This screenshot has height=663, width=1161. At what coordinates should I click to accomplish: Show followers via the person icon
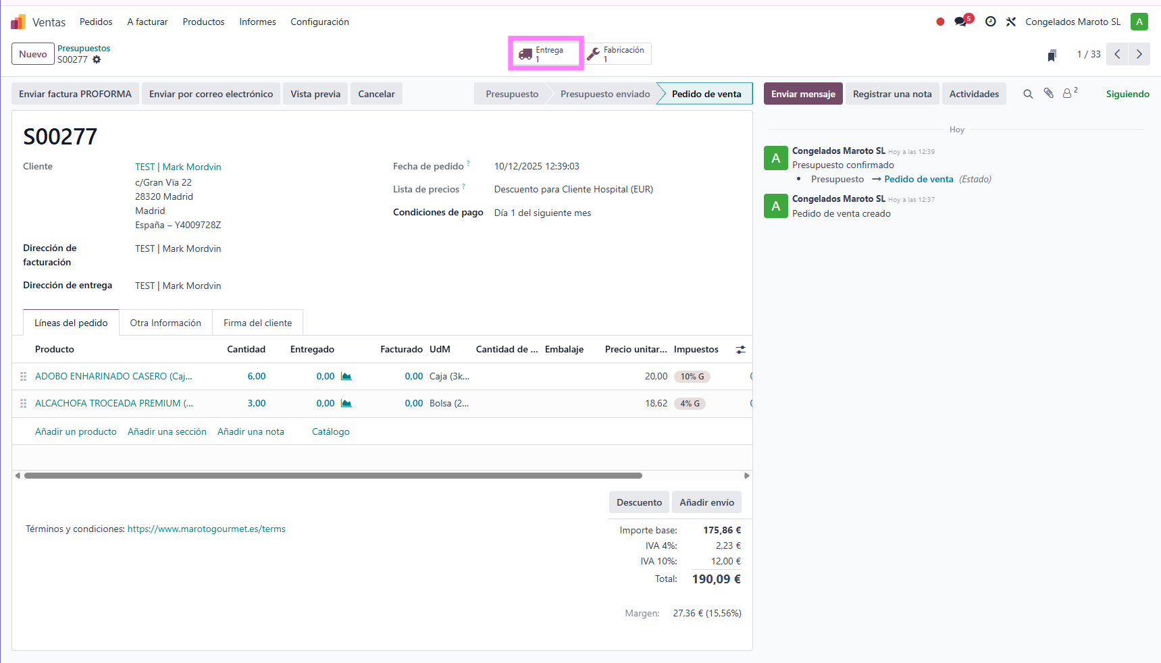click(1068, 94)
